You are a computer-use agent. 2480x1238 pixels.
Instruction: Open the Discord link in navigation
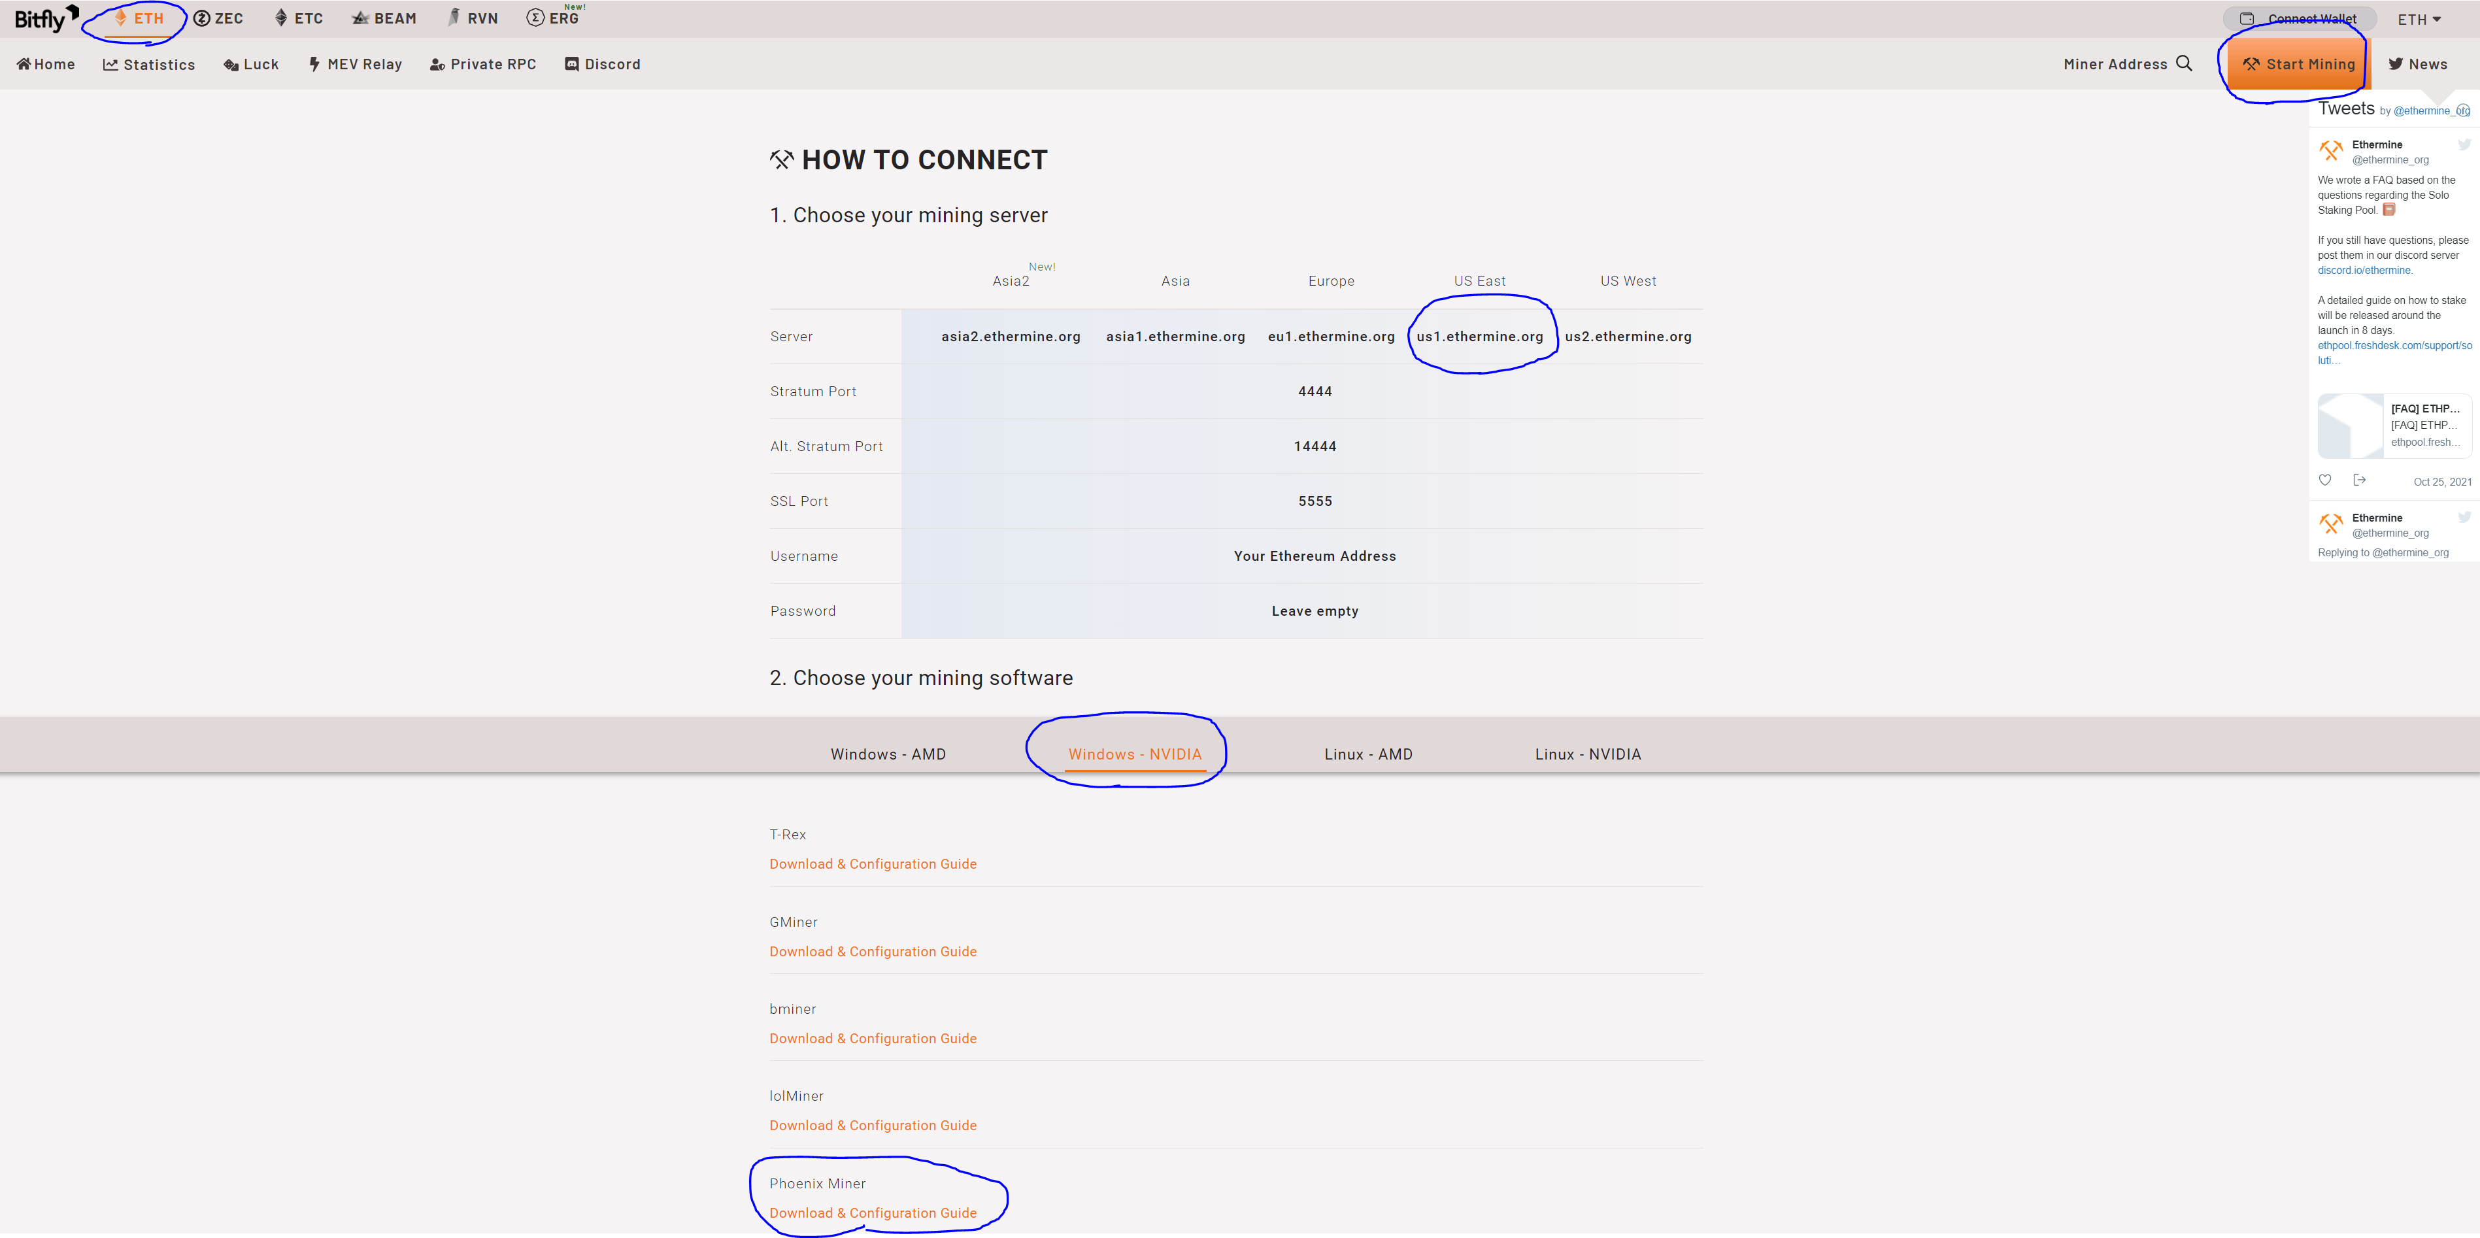tap(603, 65)
